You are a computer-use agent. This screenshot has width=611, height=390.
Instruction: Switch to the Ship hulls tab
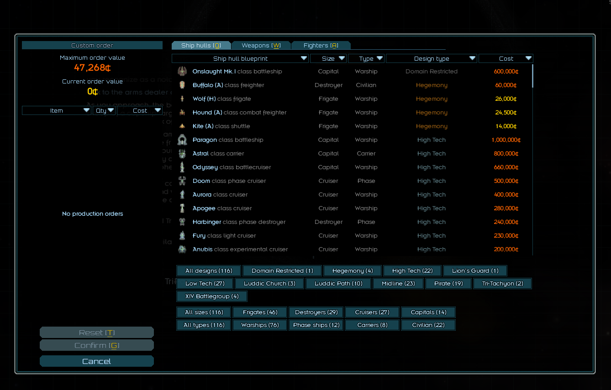201,45
